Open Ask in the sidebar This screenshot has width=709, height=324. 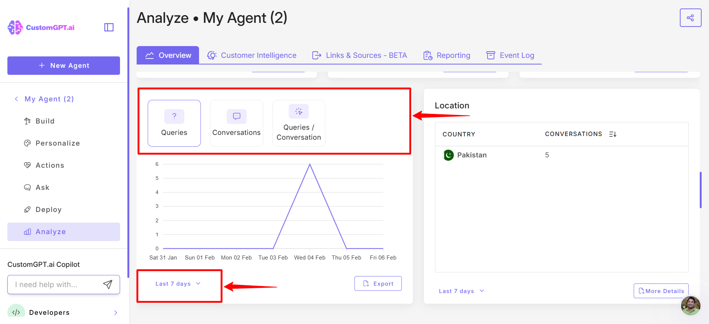click(x=64, y=187)
